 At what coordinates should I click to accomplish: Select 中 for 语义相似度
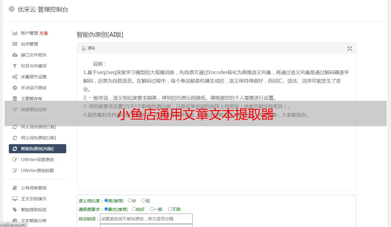130,201
